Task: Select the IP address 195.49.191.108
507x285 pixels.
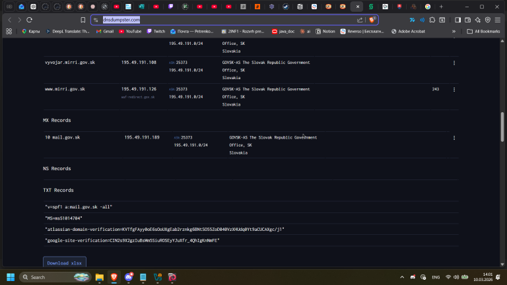Action: pyautogui.click(x=139, y=63)
